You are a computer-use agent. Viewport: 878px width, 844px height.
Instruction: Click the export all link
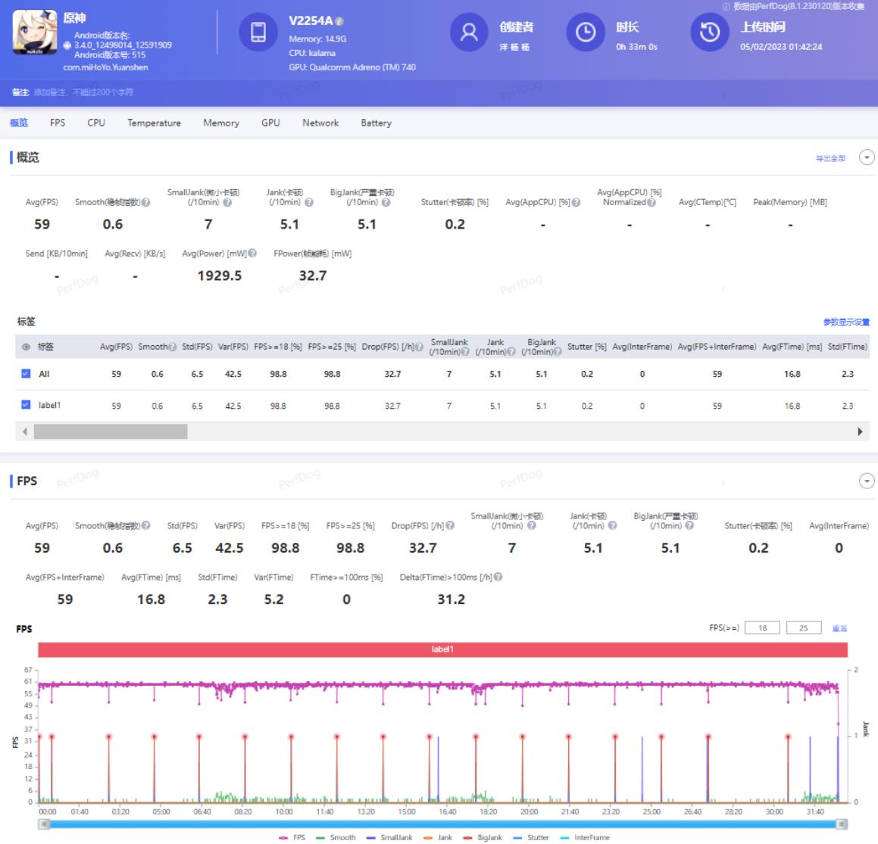click(830, 158)
